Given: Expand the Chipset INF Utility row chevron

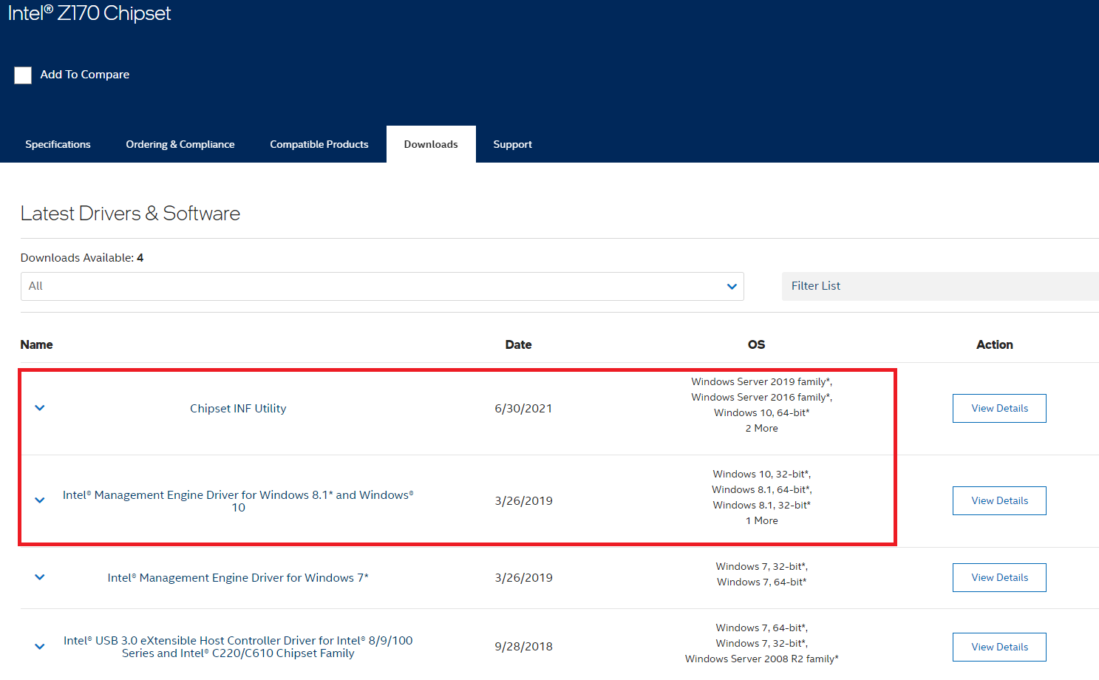Looking at the screenshot, I should pyautogui.click(x=40, y=408).
